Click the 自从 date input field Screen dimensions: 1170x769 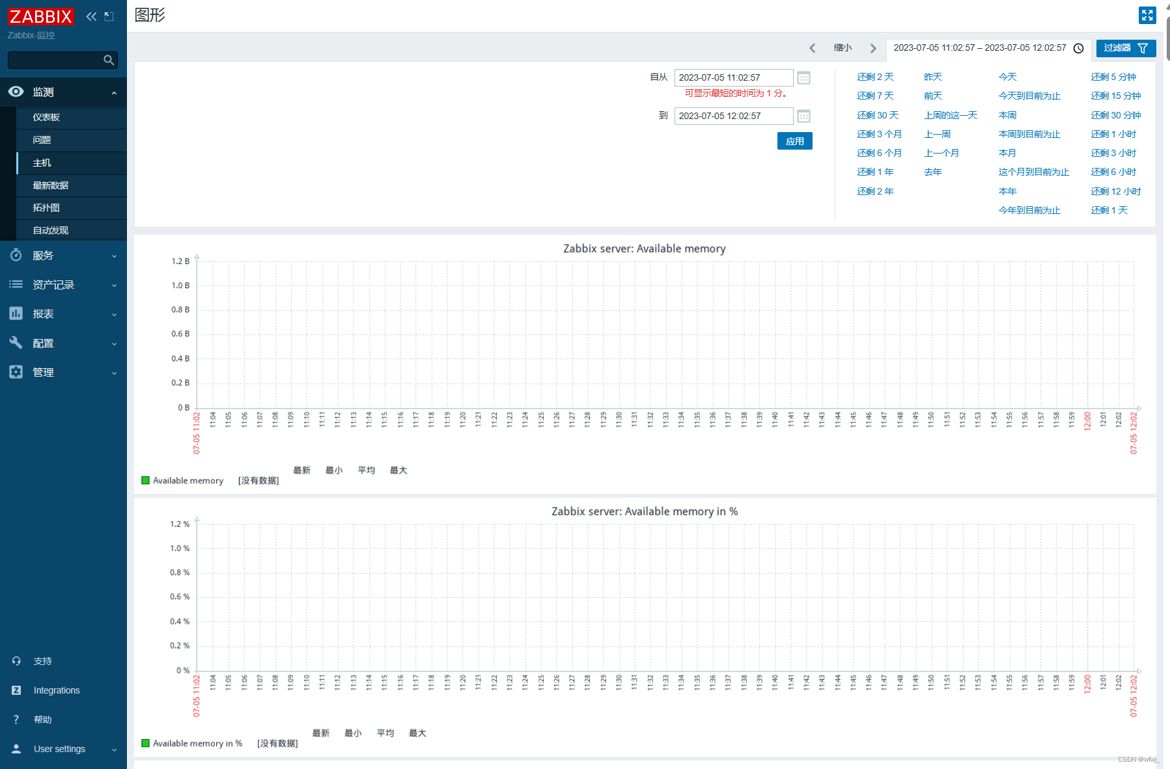coord(734,77)
